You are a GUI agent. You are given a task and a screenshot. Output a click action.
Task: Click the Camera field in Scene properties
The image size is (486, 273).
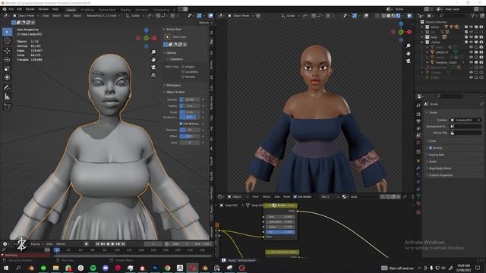[x=465, y=120]
